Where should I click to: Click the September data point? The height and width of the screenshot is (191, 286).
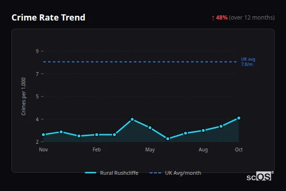click(x=221, y=126)
